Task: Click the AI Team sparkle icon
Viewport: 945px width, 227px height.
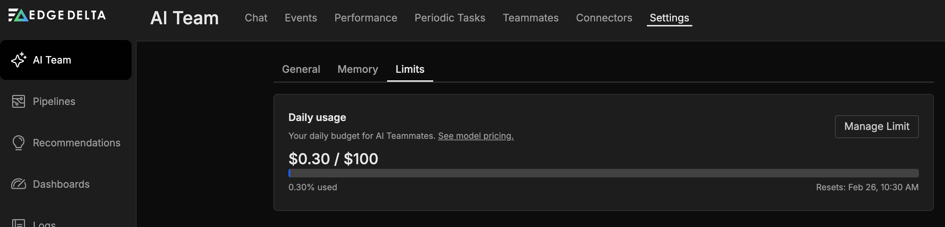Action: 18,60
